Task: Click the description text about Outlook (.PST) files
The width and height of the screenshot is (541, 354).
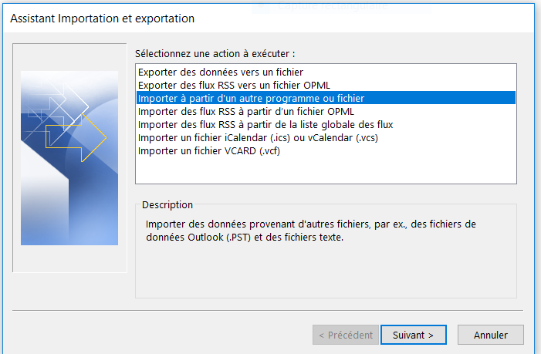Action: [x=310, y=231]
